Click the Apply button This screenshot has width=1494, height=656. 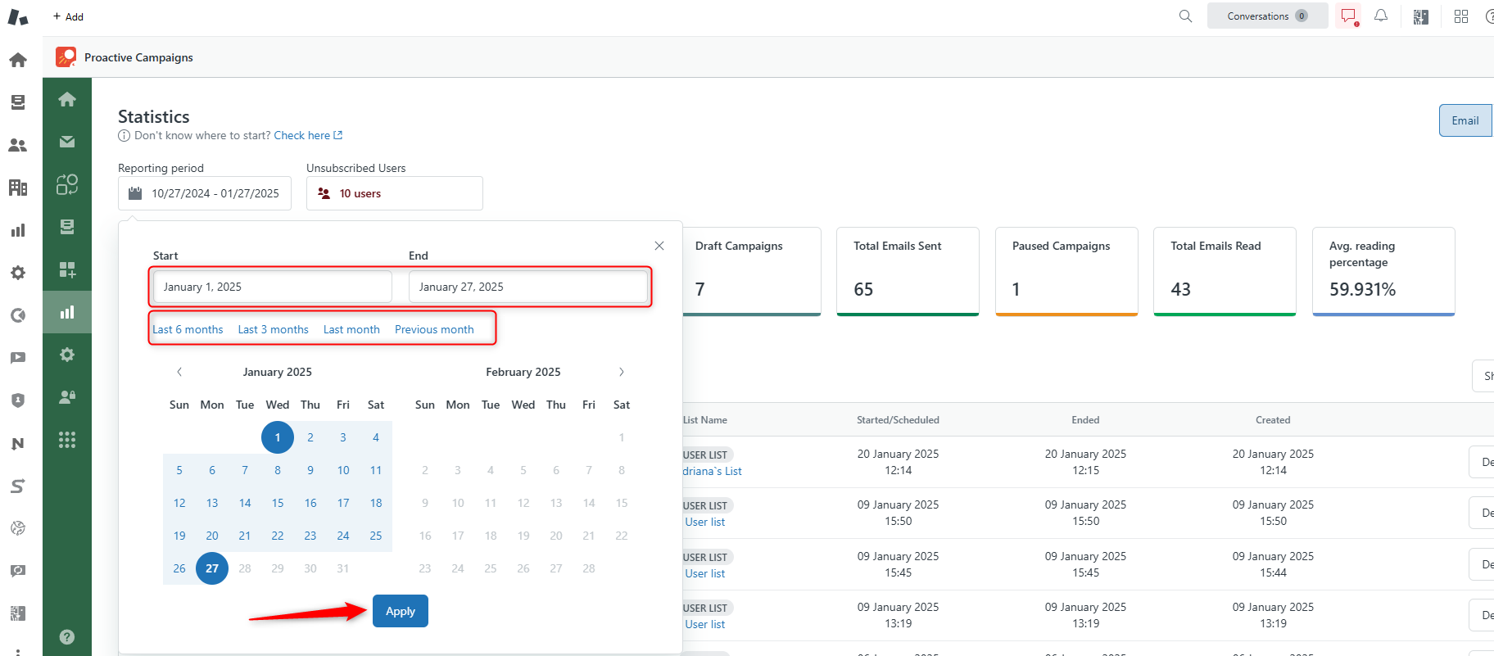[401, 611]
